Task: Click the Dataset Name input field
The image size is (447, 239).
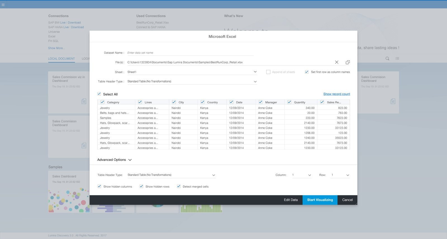Action: tap(190, 53)
